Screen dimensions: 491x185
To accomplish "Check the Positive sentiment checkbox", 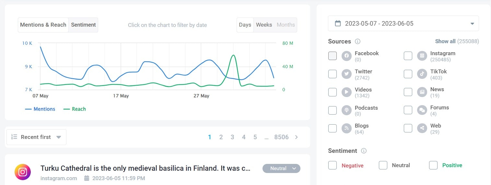I will [x=433, y=165].
